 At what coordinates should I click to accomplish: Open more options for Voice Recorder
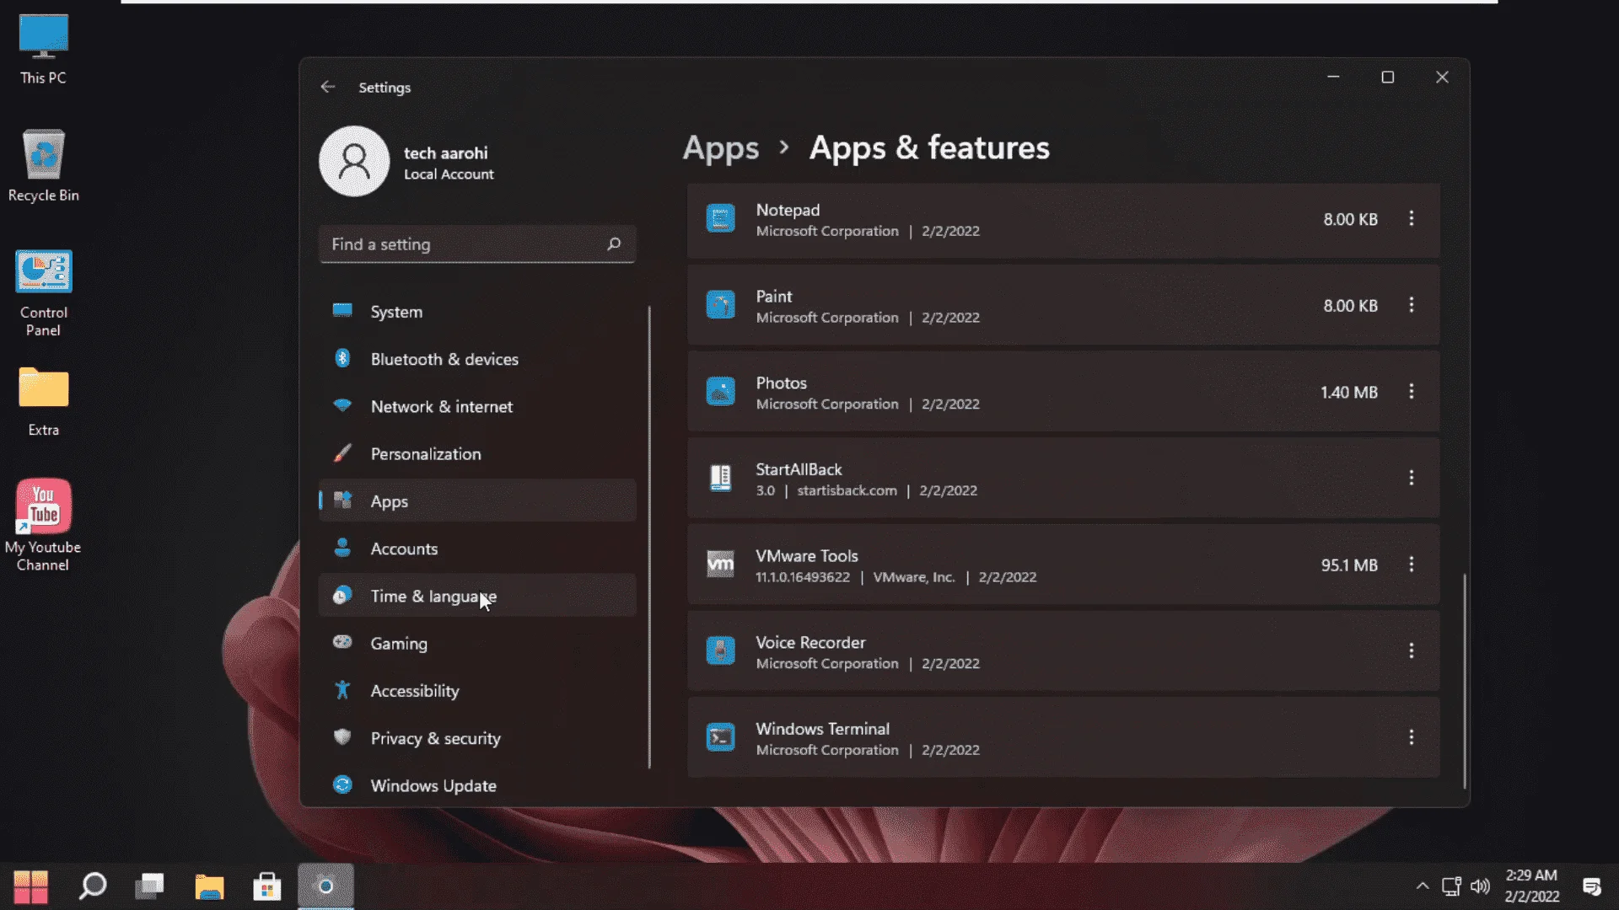(1412, 650)
